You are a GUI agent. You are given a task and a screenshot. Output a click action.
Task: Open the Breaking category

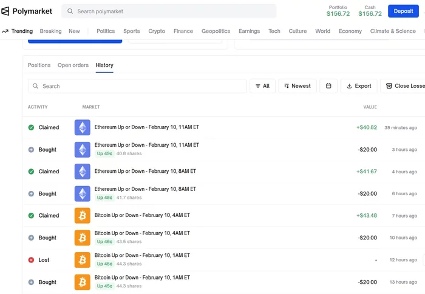point(50,31)
